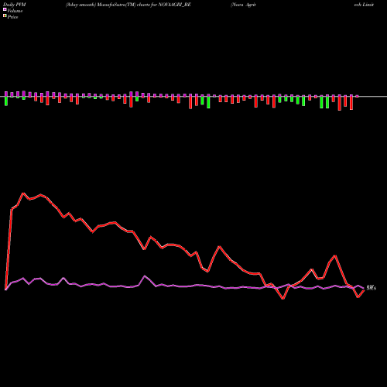Click the 'Price' legend label
Screen dimensions: 387x387
tap(12, 17)
